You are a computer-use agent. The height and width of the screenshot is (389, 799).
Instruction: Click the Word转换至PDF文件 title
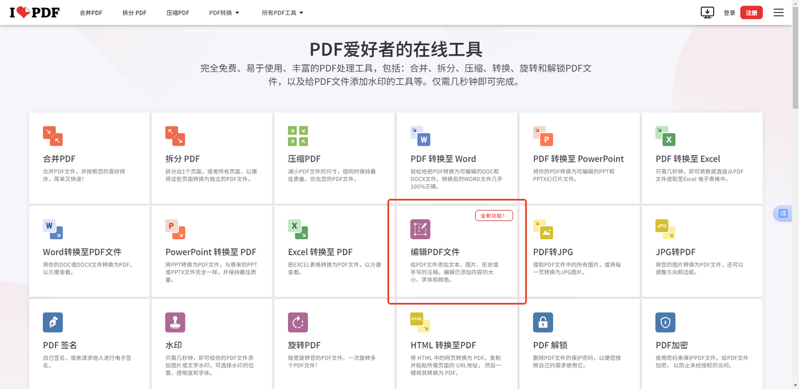click(82, 252)
